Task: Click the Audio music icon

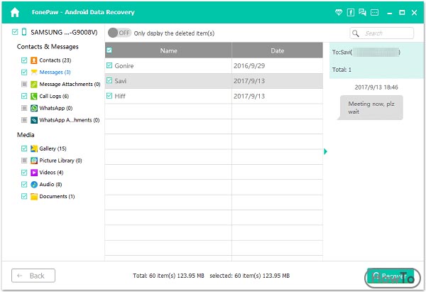Action: [33, 184]
